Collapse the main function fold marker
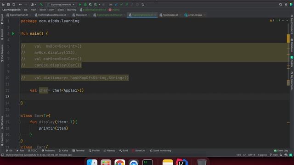This screenshot has width=294, height=165. pyautogui.click(x=19, y=33)
